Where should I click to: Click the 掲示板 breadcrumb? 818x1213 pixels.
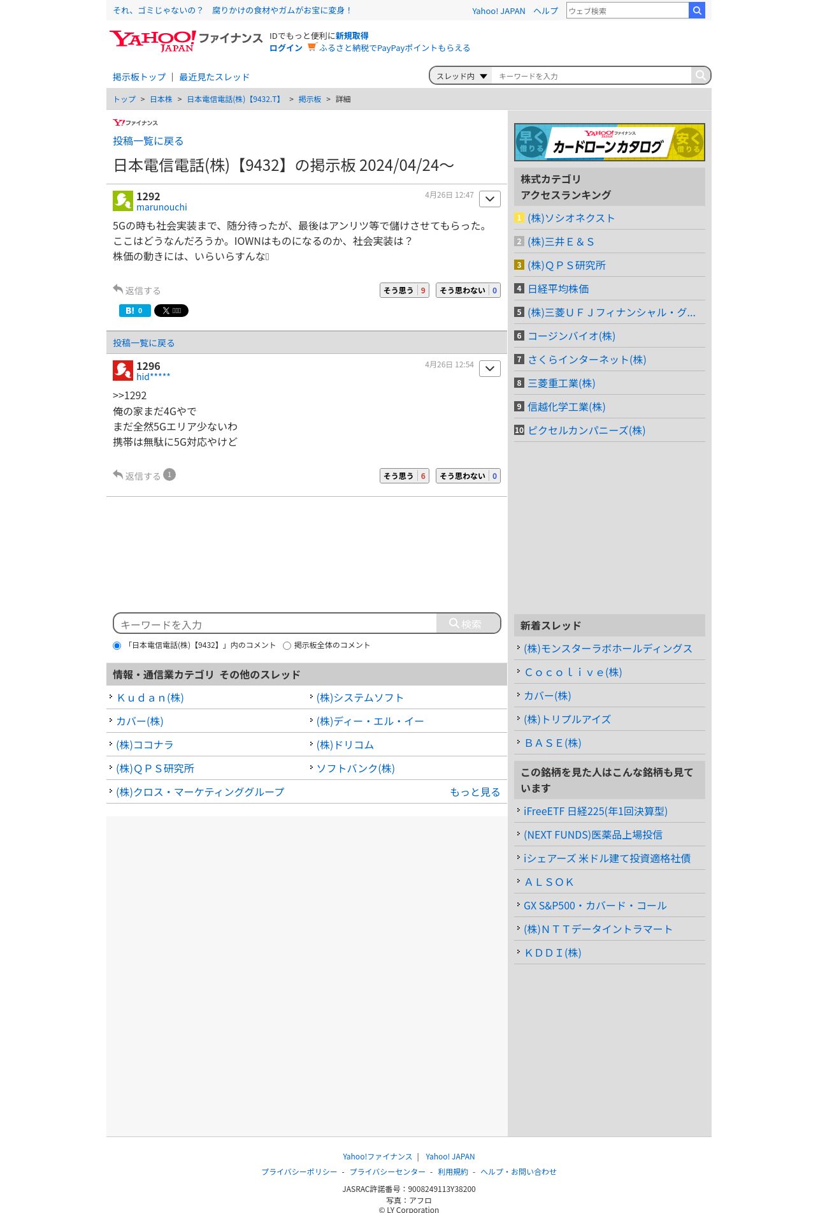pyautogui.click(x=310, y=99)
